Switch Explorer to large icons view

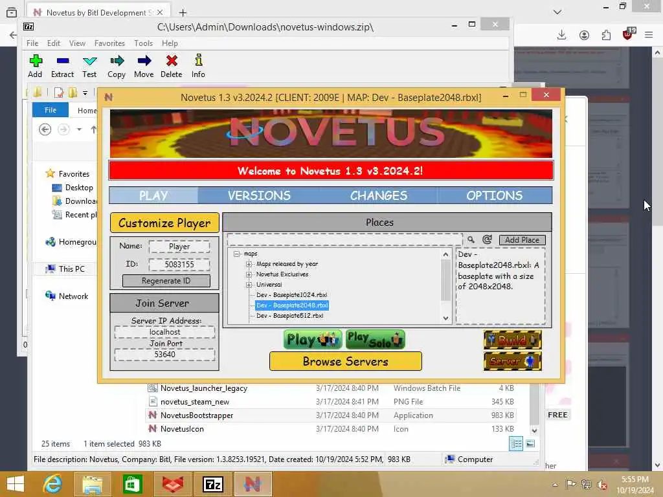pyautogui.click(x=530, y=444)
